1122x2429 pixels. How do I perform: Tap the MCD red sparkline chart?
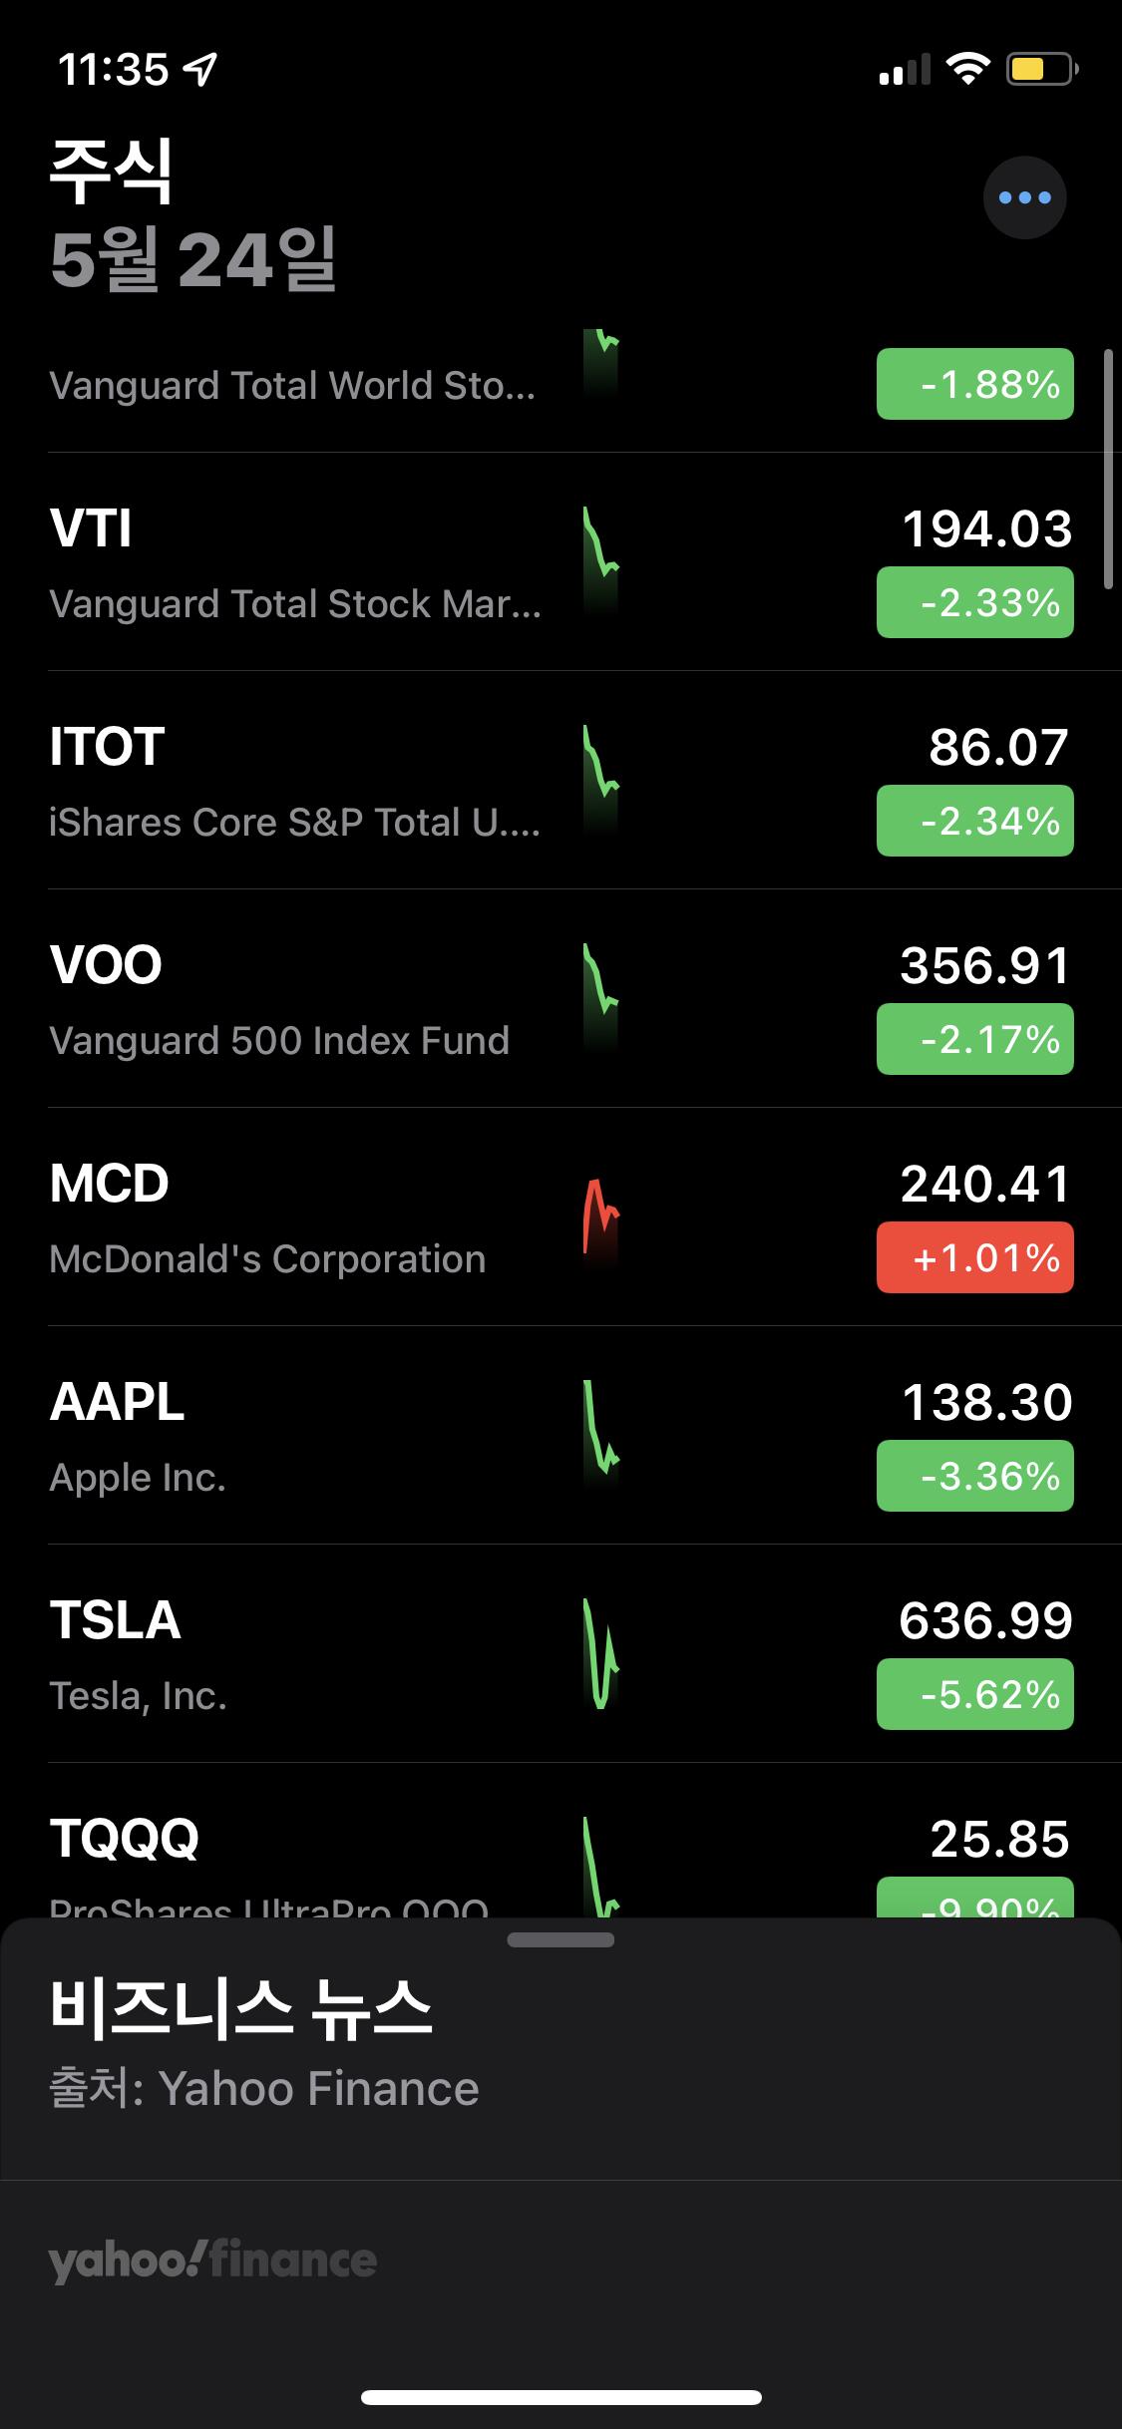[x=600, y=1218]
